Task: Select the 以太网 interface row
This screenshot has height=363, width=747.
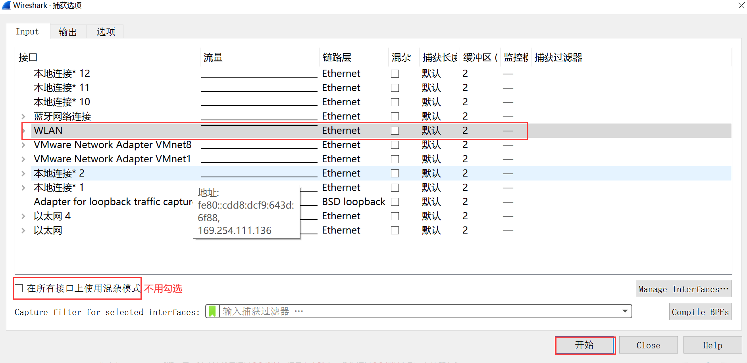Action: pyautogui.click(x=48, y=230)
